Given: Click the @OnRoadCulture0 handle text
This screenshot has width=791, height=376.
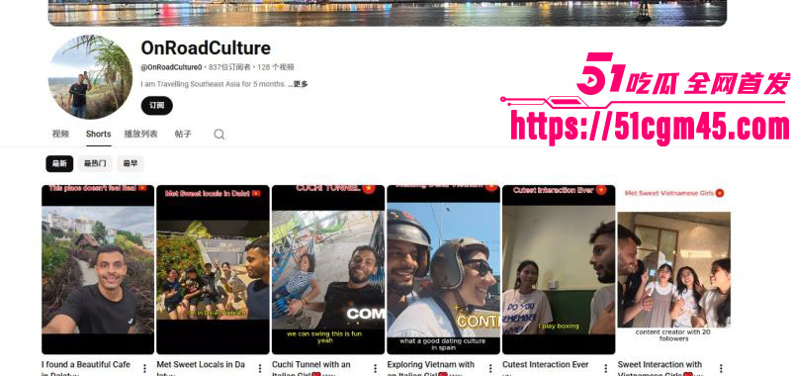Looking at the screenshot, I should (171, 67).
